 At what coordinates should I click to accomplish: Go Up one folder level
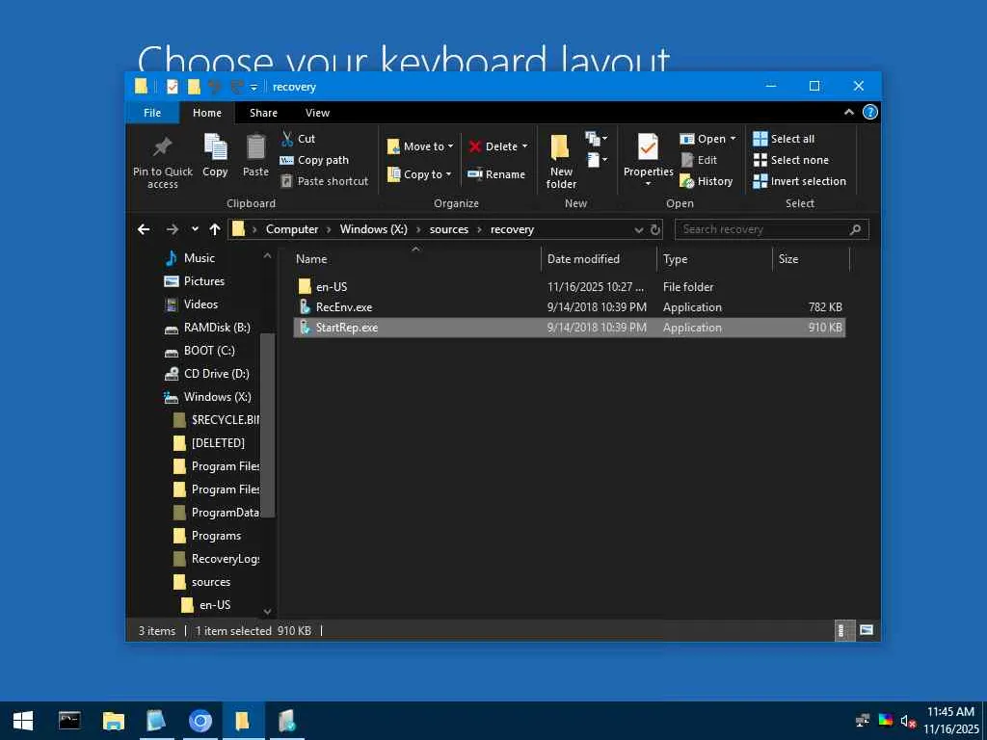215,229
